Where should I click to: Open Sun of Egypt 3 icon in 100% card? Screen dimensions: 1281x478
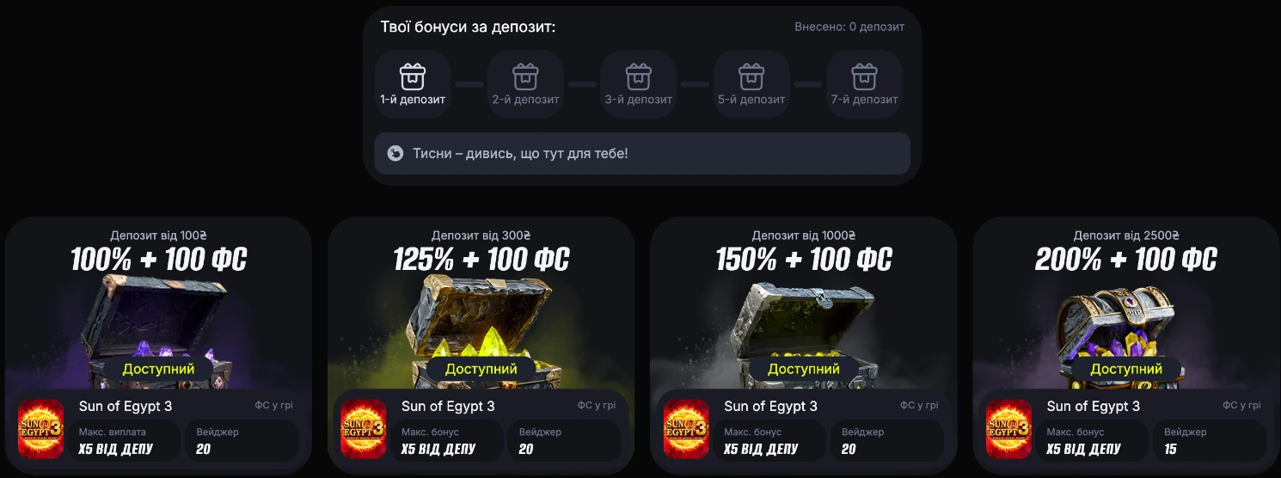[x=41, y=428]
